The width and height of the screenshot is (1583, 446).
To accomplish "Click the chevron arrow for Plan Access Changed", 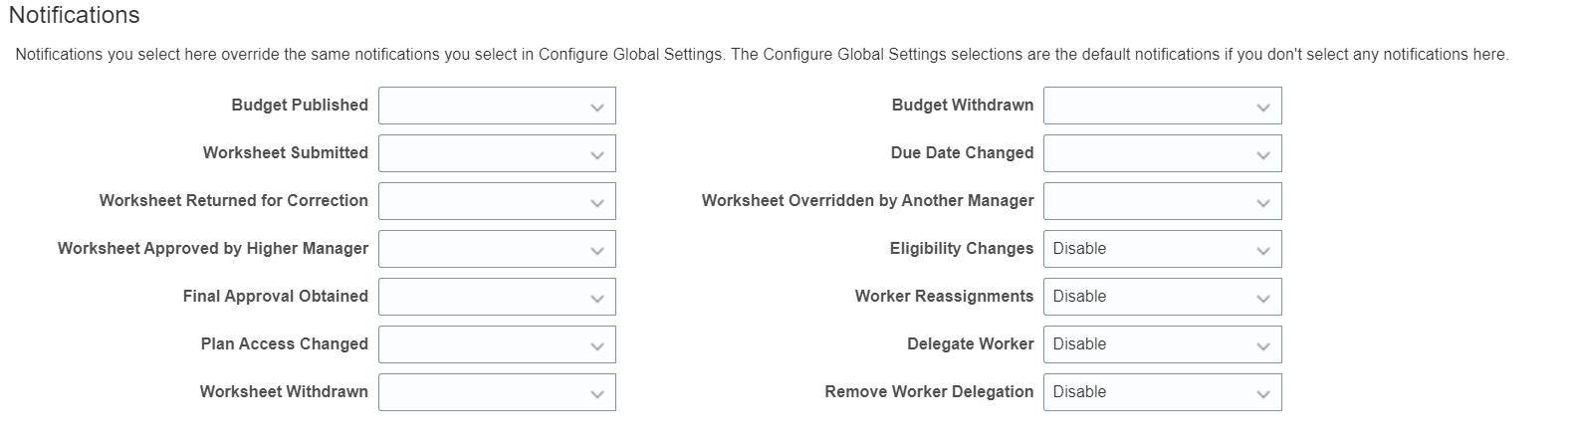I will [x=597, y=346].
